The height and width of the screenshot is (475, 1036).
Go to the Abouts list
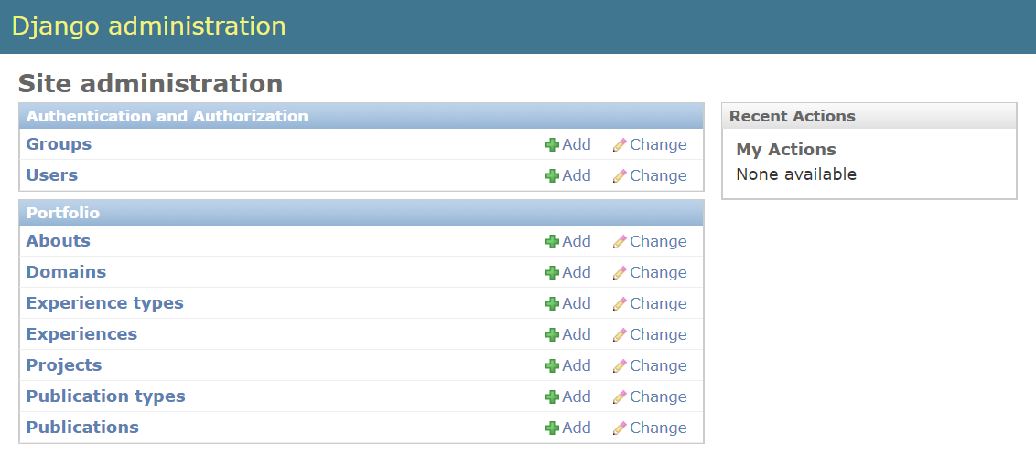click(59, 241)
